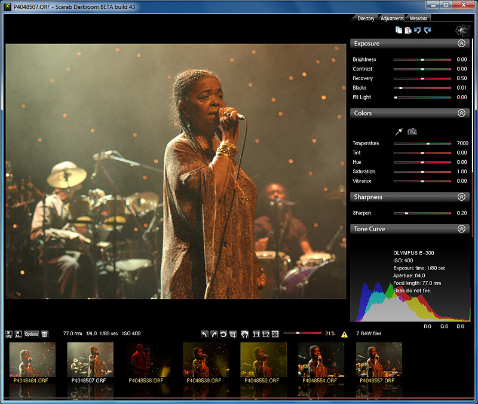Viewport: 478px width, 404px height.
Task: Click the Recovery value 0.50
Action: [462, 78]
